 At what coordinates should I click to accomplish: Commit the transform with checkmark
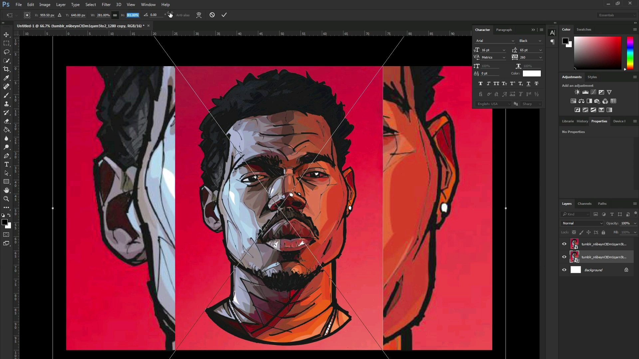tap(224, 15)
